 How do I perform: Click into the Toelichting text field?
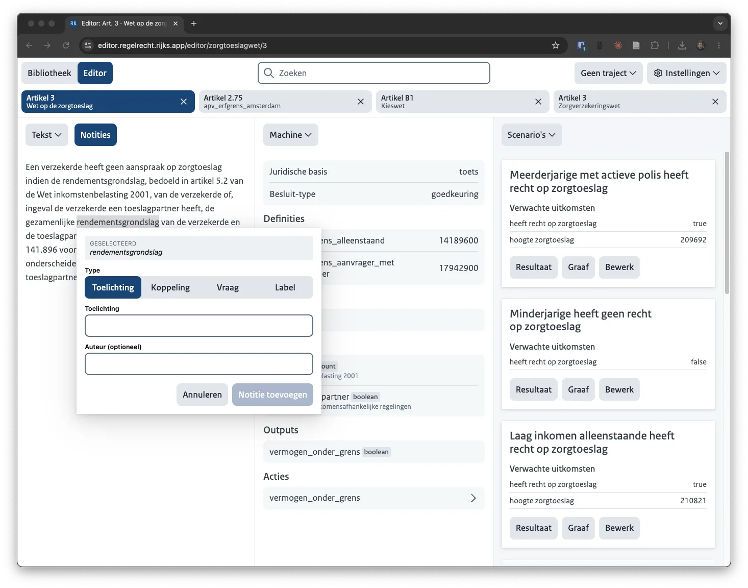click(x=199, y=326)
